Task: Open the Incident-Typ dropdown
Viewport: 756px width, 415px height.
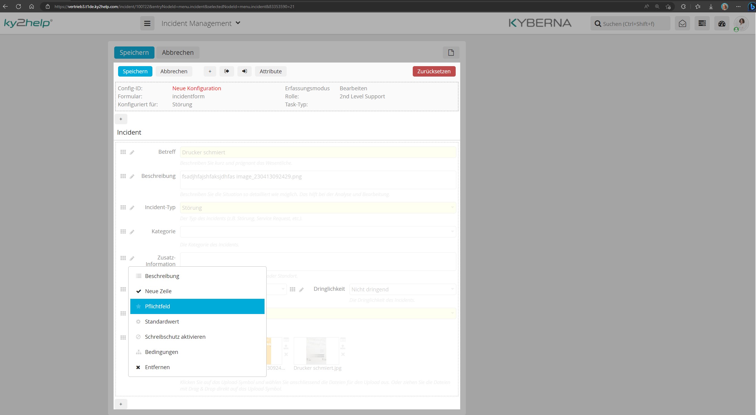Action: (318, 208)
